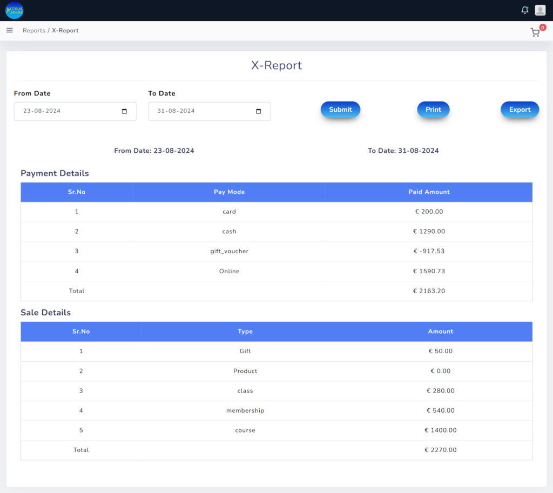Open the user profile avatar
Image resolution: width=553 pixels, height=493 pixels.
click(540, 10)
